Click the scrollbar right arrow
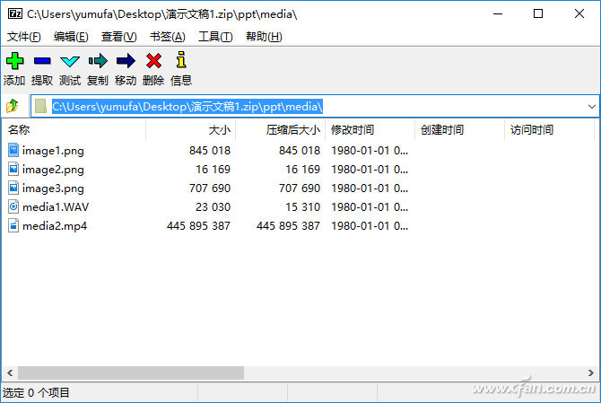601x403 pixels. [590, 372]
